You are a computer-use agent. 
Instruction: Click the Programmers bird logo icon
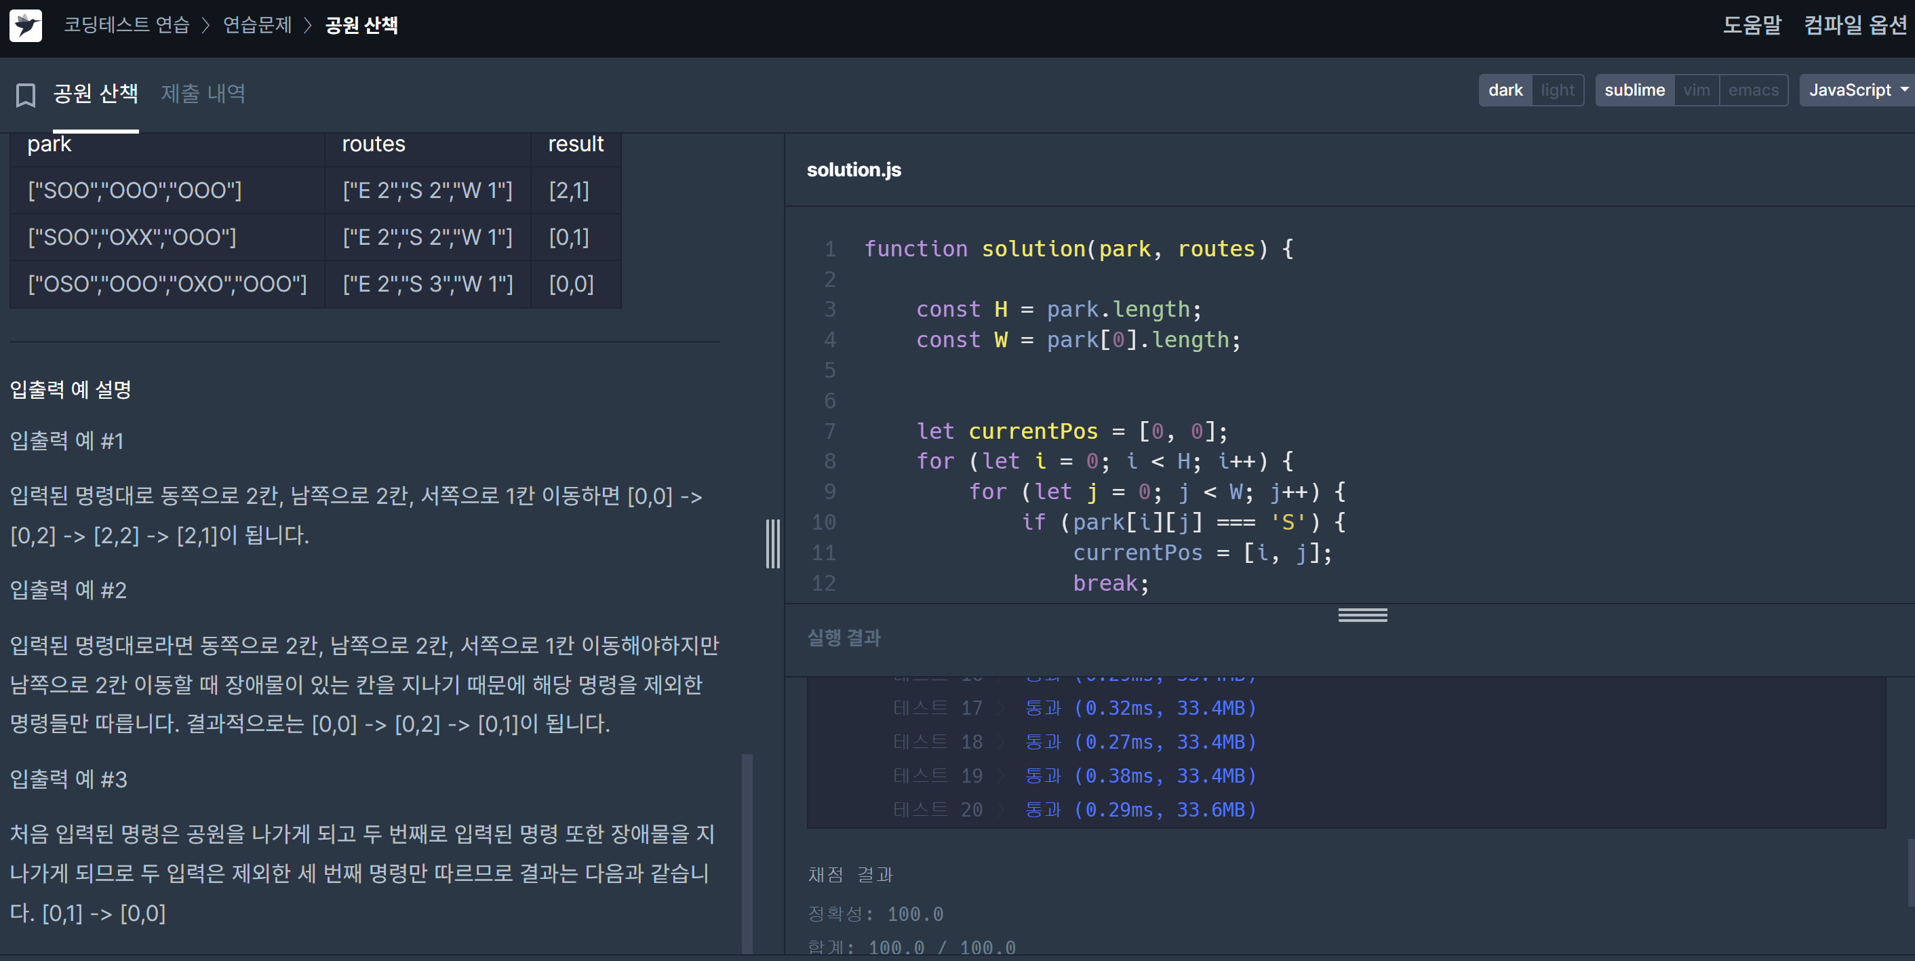click(x=25, y=26)
